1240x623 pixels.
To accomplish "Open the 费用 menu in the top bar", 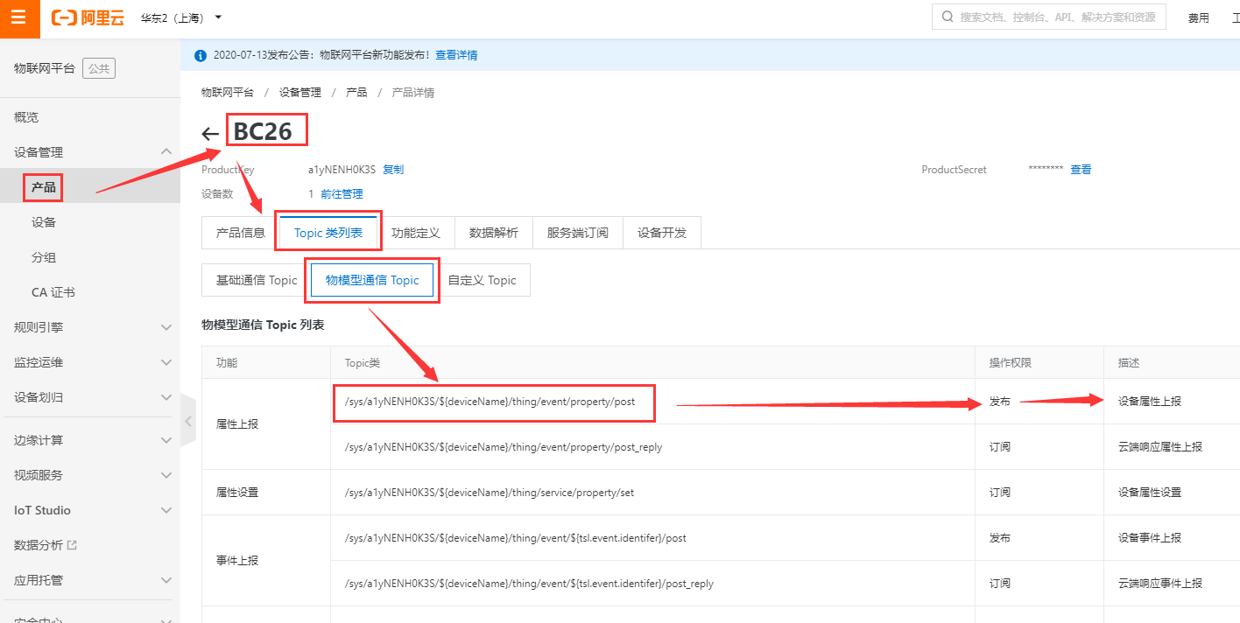I will (x=1198, y=18).
